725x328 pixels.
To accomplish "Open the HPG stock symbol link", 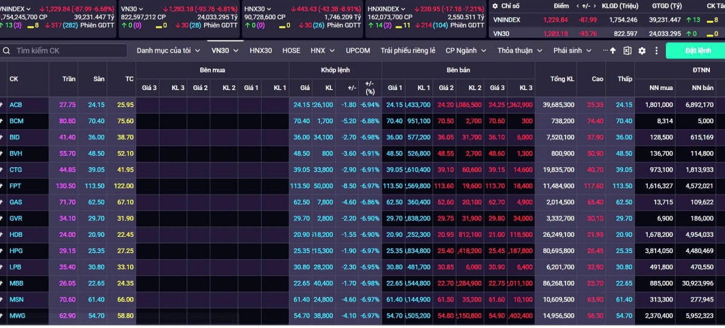I will (x=16, y=251).
